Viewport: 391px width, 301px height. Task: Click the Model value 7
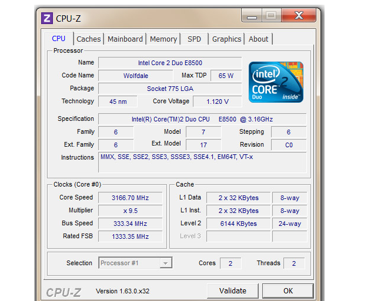[203, 132]
